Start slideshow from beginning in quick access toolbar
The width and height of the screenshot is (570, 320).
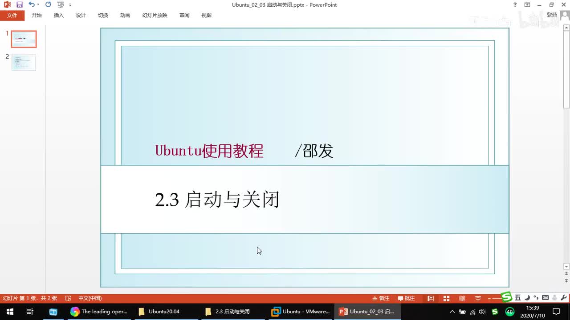tap(61, 4)
